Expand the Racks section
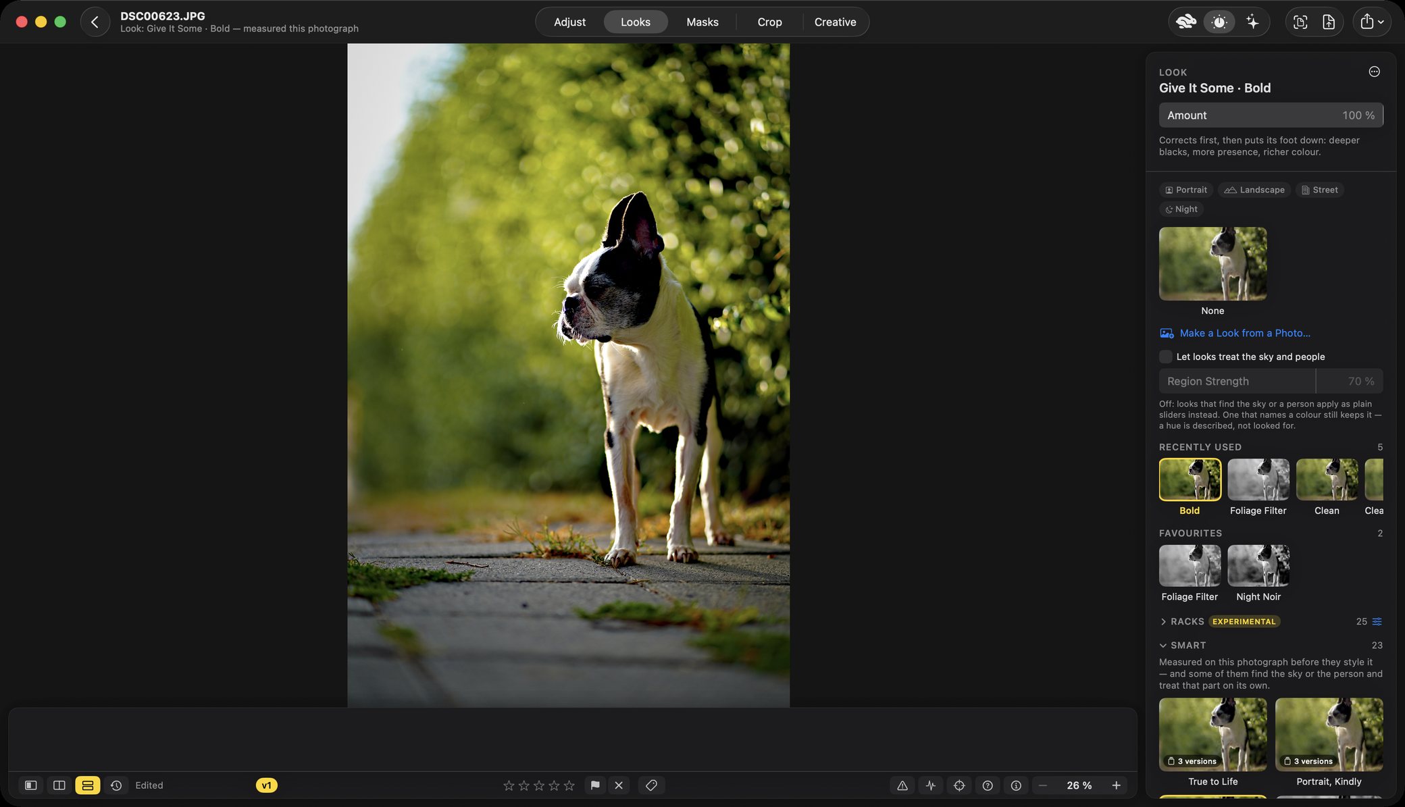This screenshot has height=807, width=1405. click(x=1163, y=621)
